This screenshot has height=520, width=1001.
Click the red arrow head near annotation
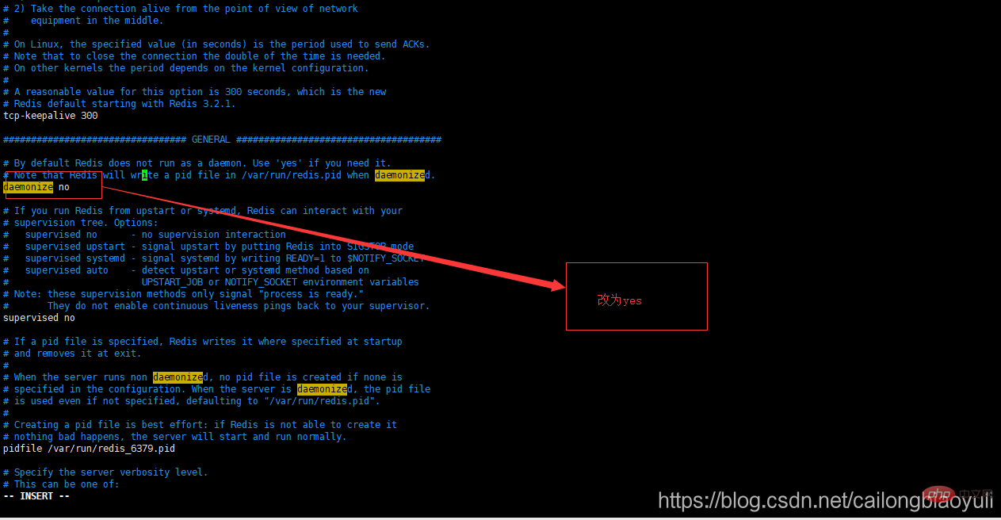pyautogui.click(x=555, y=284)
